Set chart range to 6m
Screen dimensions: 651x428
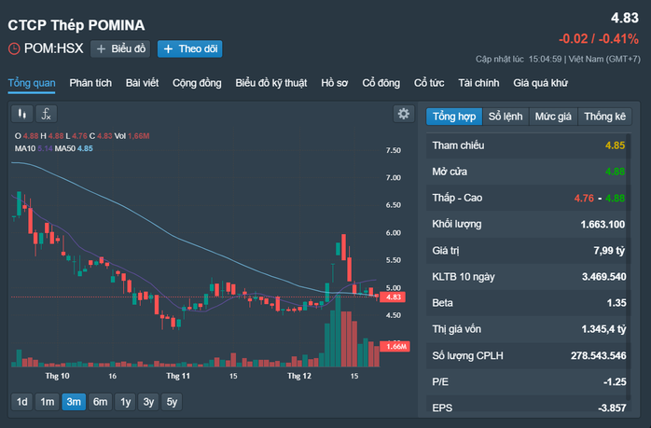click(x=100, y=402)
